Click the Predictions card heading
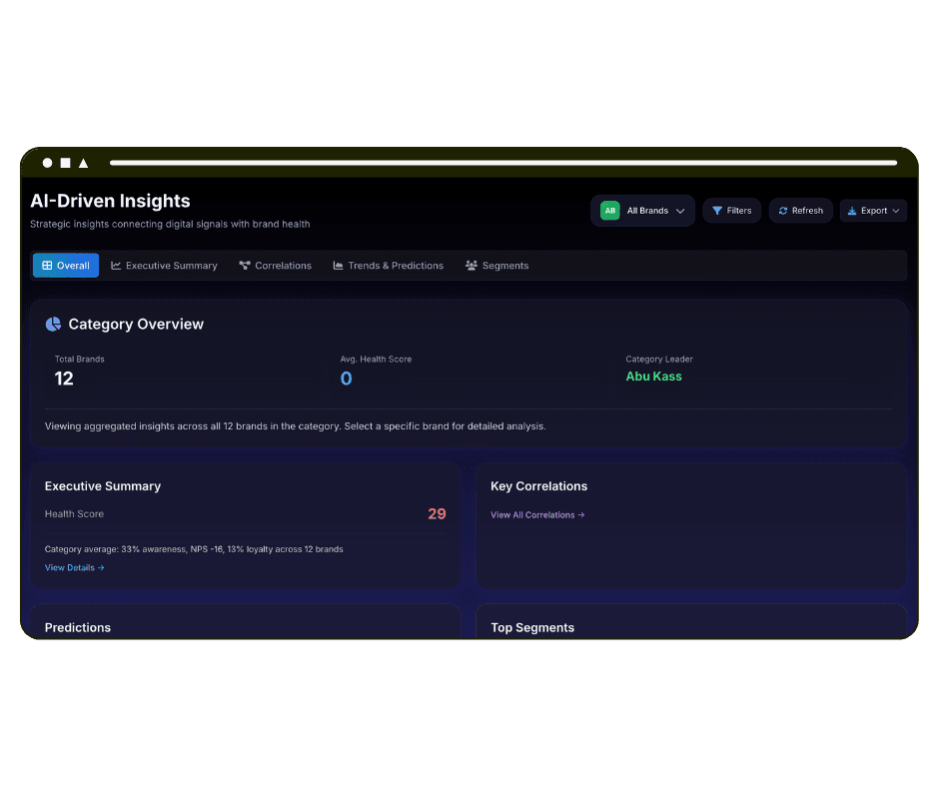The image size is (939, 787). 78,627
